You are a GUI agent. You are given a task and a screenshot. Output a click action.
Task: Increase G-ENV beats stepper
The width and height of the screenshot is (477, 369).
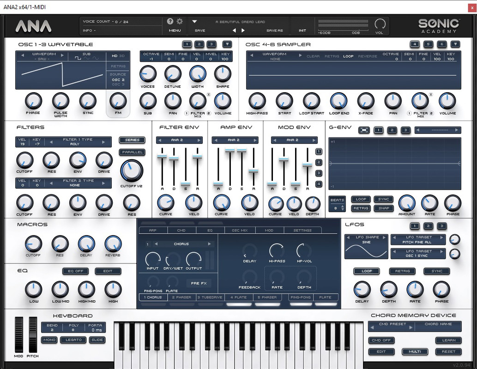(343, 207)
